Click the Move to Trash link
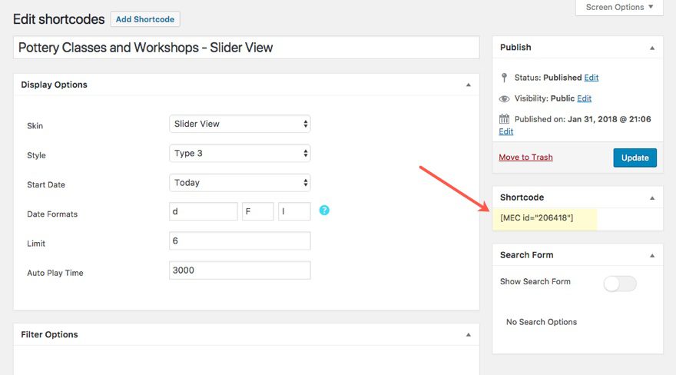 tap(525, 158)
